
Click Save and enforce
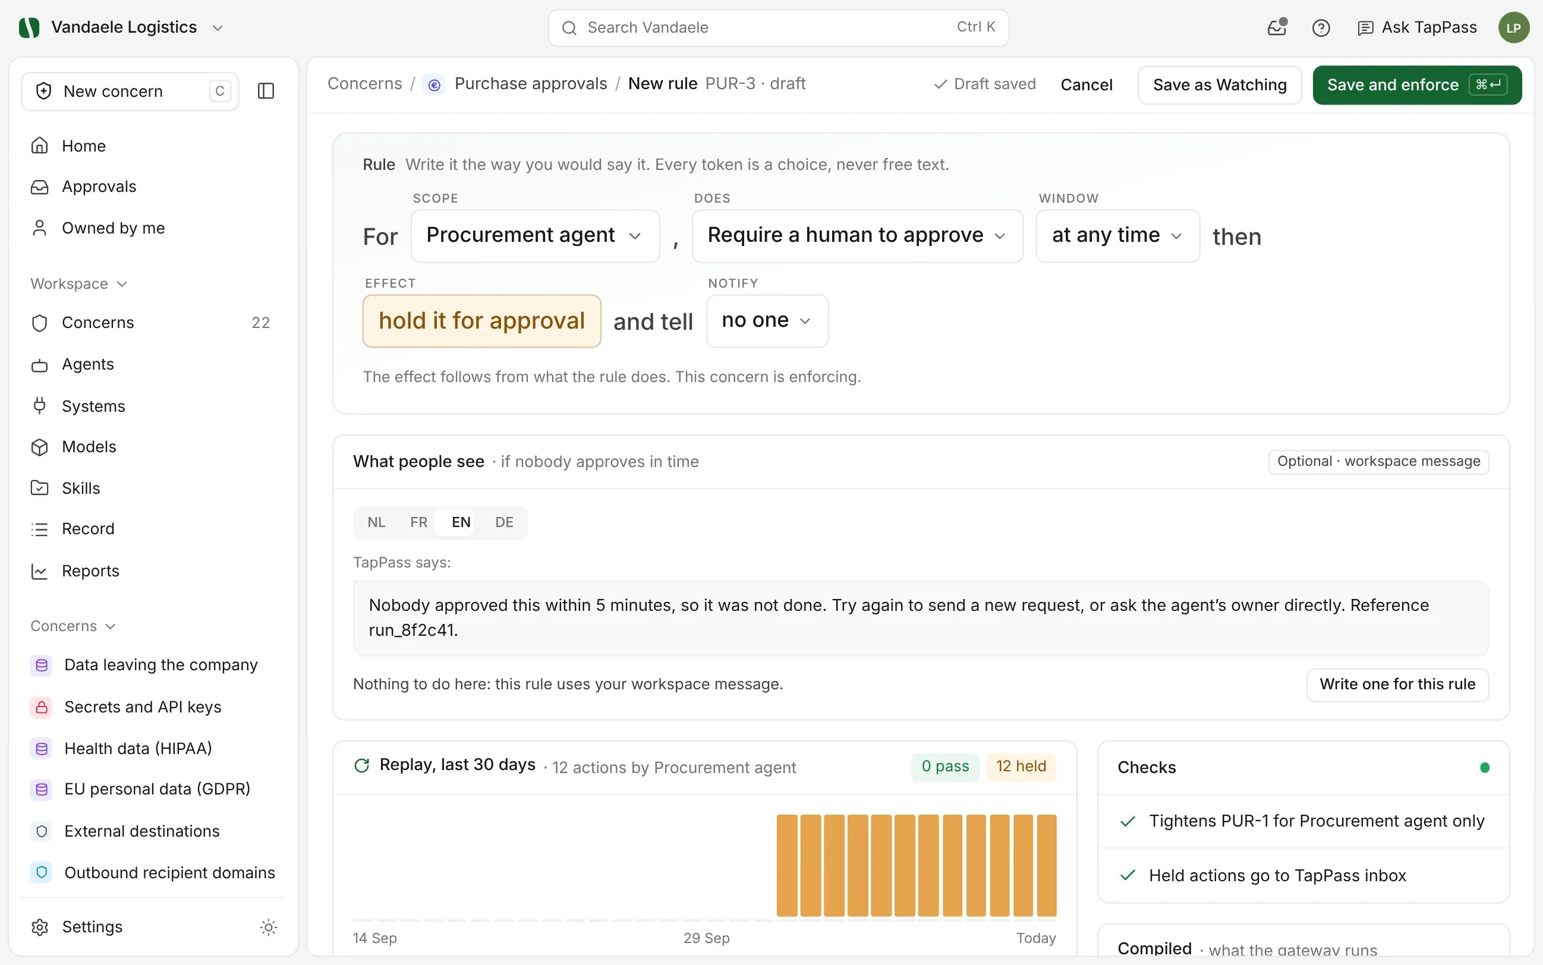tap(1416, 85)
